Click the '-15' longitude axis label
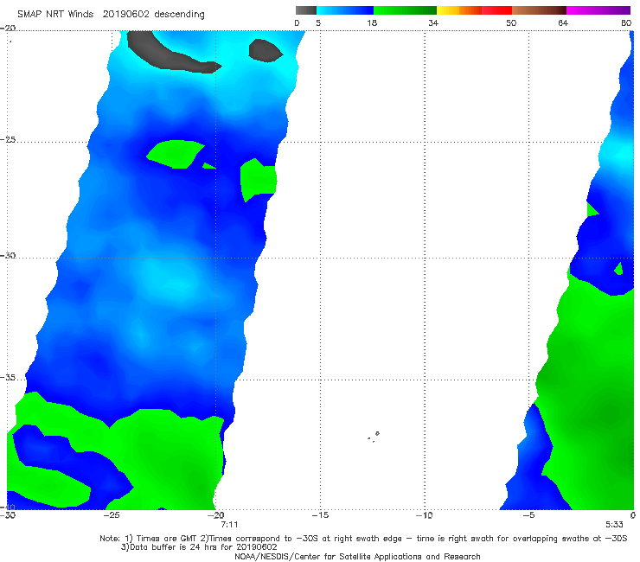This screenshot has width=640, height=562. tap(320, 515)
